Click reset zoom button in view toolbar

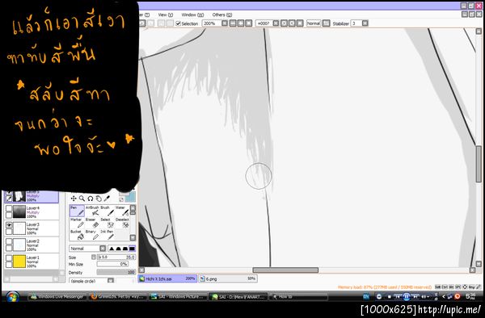(248, 23)
